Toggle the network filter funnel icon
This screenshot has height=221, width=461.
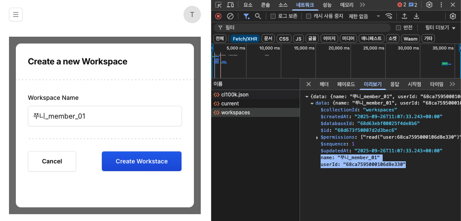246,16
